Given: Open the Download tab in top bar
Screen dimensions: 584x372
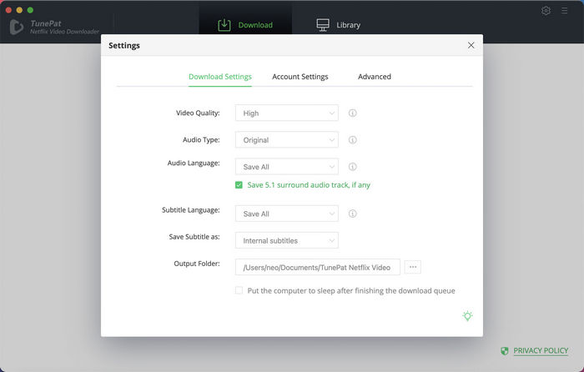Looking at the screenshot, I should coord(245,25).
